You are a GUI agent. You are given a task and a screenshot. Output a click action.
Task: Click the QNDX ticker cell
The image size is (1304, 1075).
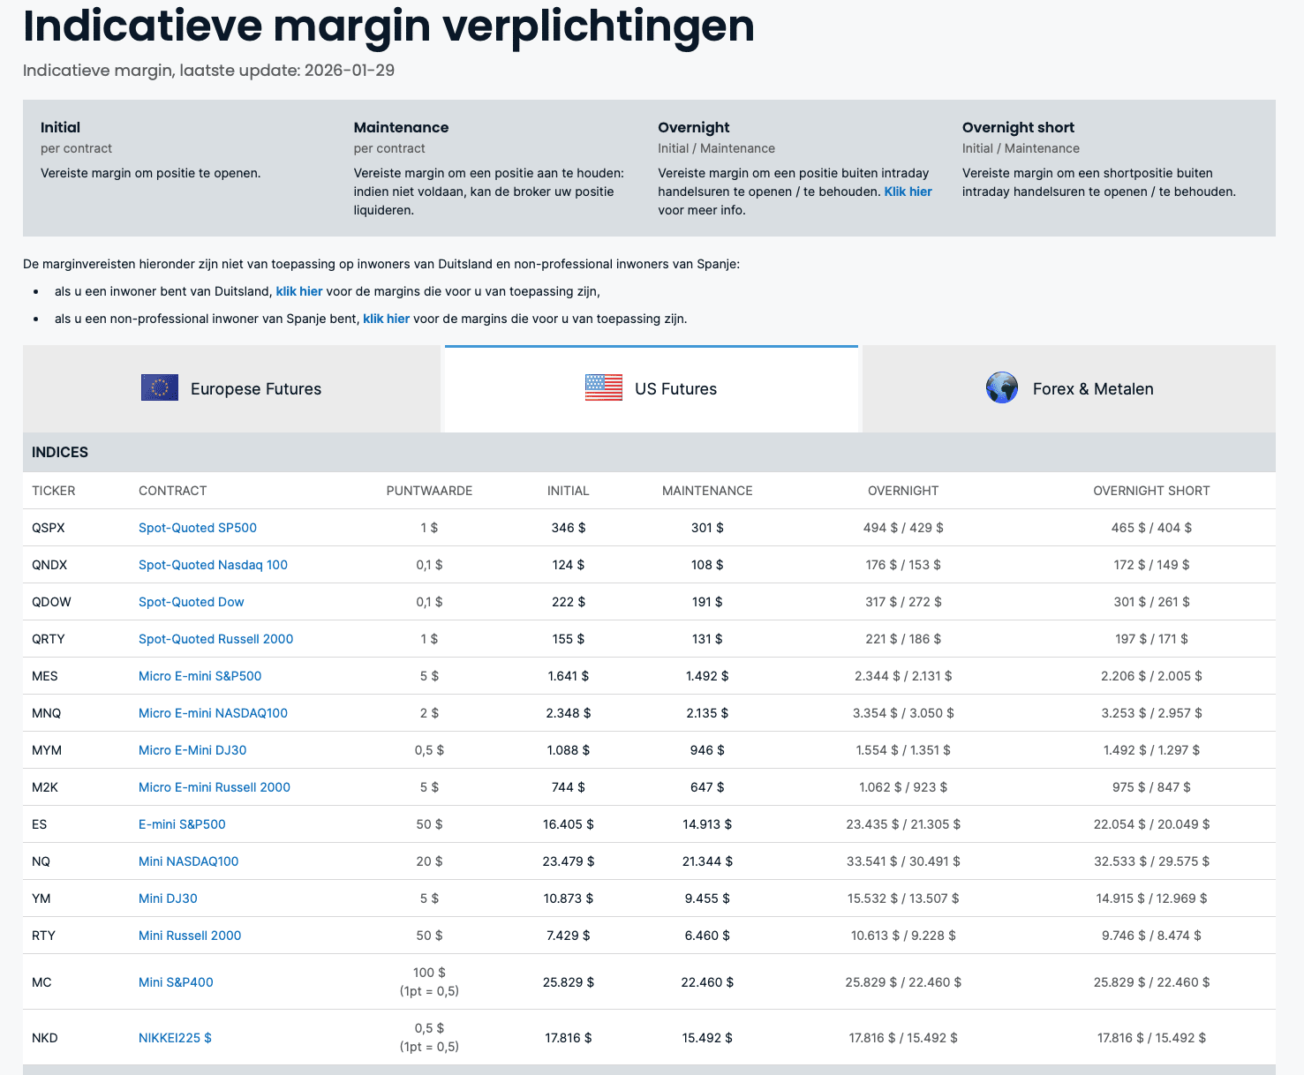click(x=49, y=565)
